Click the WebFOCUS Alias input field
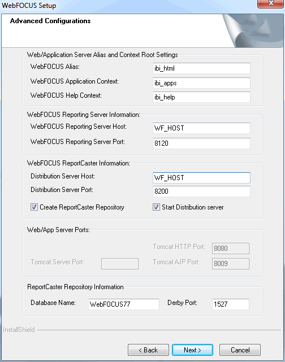Screen dimensions: 285x362 pyautogui.click(x=201, y=68)
